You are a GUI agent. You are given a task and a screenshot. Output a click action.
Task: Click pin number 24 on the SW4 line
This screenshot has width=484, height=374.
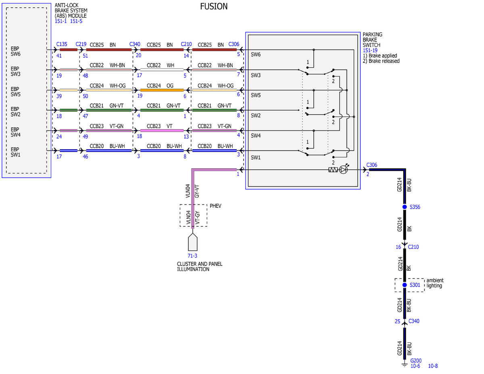(x=59, y=136)
